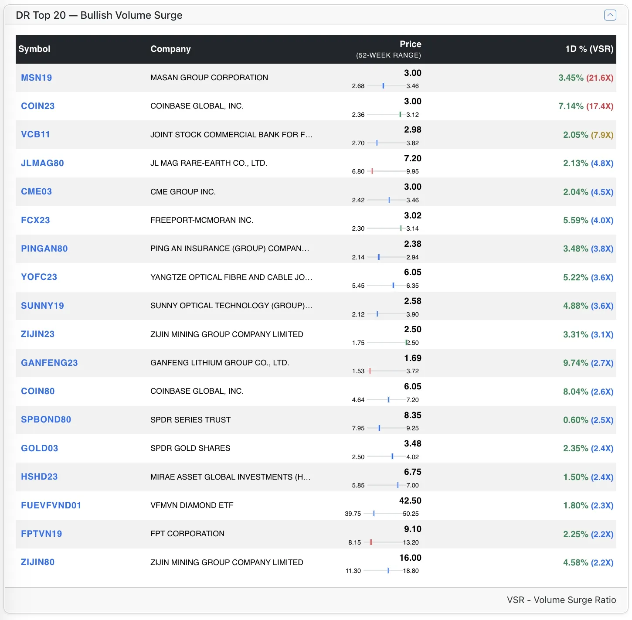Open the FPTVN19 symbol link
The width and height of the screenshot is (632, 620).
tap(41, 534)
